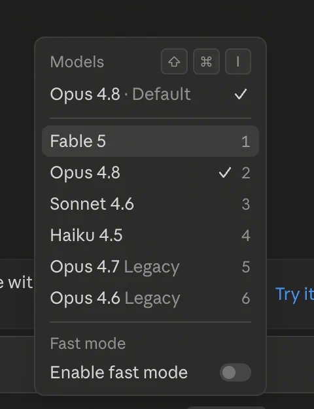Toggle the Enable fast mode switch

(x=235, y=372)
